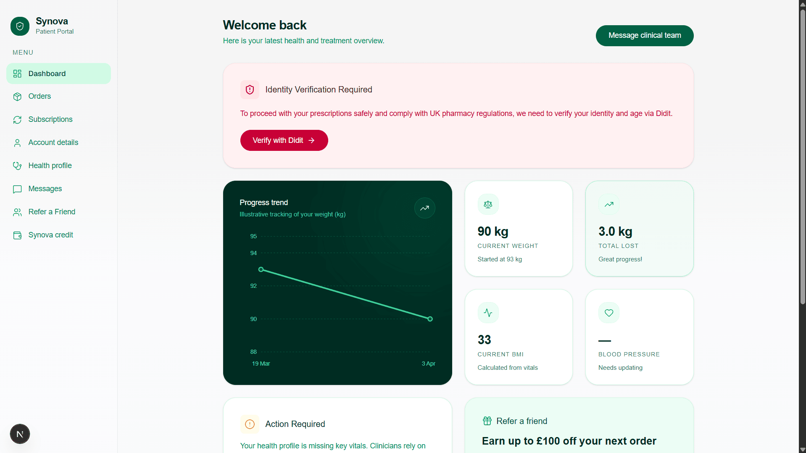The image size is (806, 453).
Task: Click the weight scale icon on the Current Weight card
Action: pyautogui.click(x=488, y=204)
